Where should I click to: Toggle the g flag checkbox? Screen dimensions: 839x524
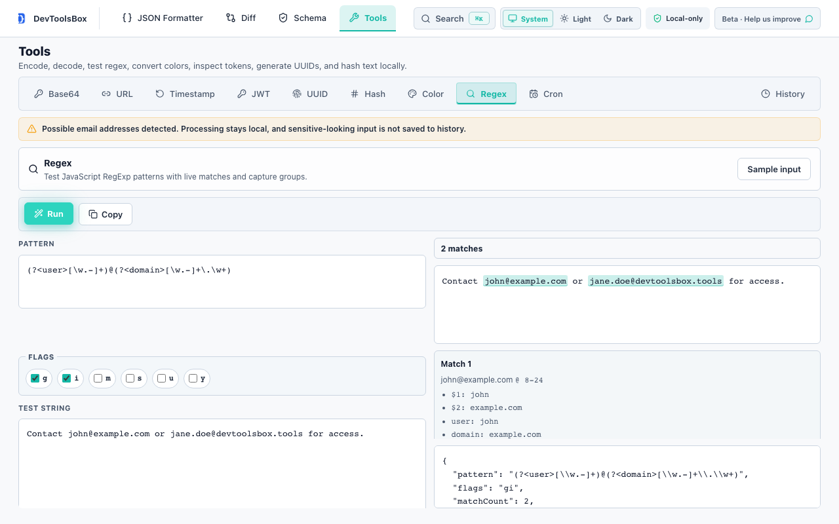[35, 378]
